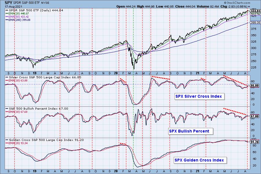Viewport: 261px width, 174px height.
Task: Click the 66.80 value tag on Silver Cross panel
Action: point(255,86)
